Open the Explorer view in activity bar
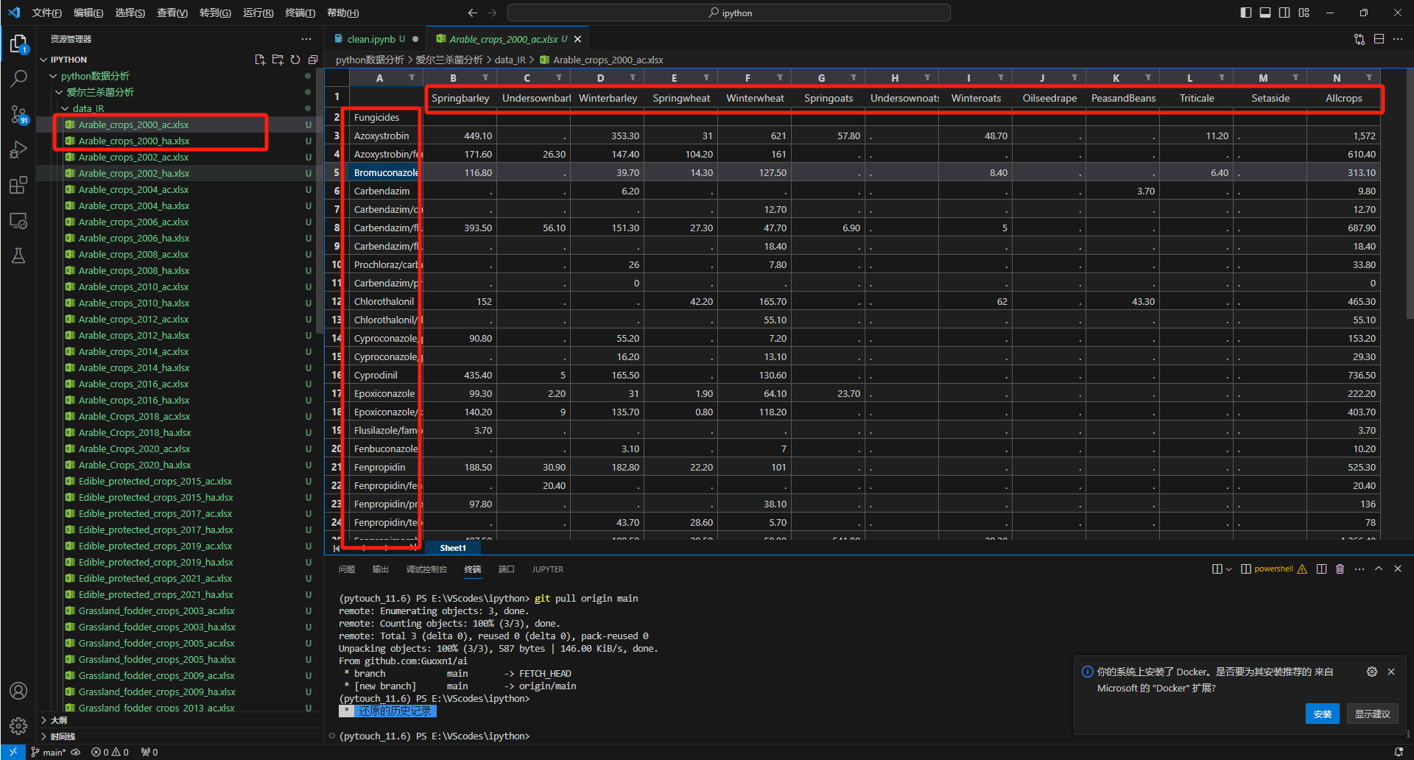Viewport: 1414px width, 760px height. [18, 44]
